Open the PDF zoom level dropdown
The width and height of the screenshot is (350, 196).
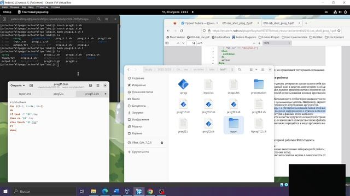[277, 43]
